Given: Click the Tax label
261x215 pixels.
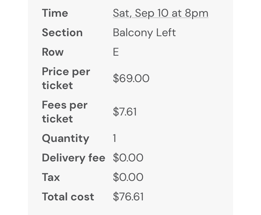Looking at the screenshot, I should [51, 177].
